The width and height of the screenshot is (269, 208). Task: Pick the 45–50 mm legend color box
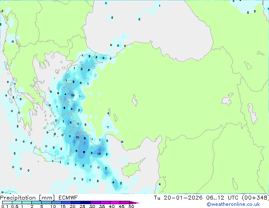coord(125,202)
